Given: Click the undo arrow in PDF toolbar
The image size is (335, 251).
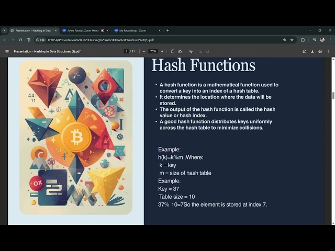Looking at the screenshot, I should (x=200, y=51).
